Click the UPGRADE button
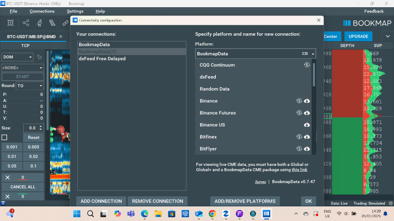Image resolution: width=394 pixels, height=221 pixels. (x=358, y=37)
